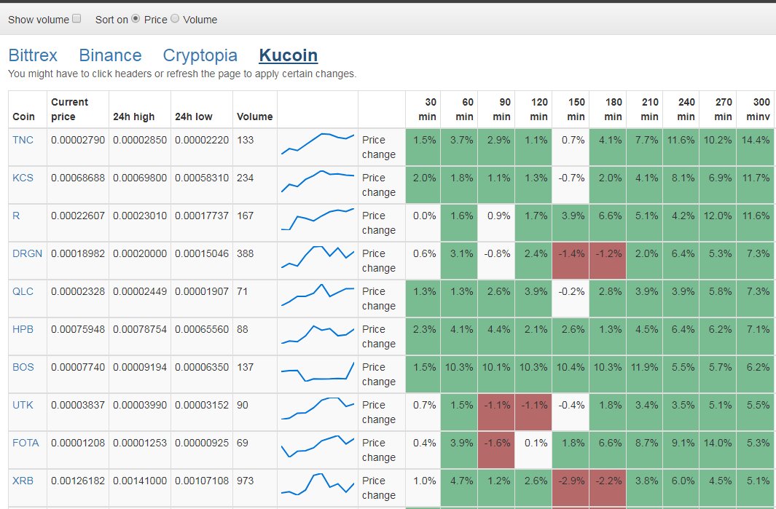The width and height of the screenshot is (776, 509).
Task: Open the UTK coin link
Action: [x=23, y=405]
